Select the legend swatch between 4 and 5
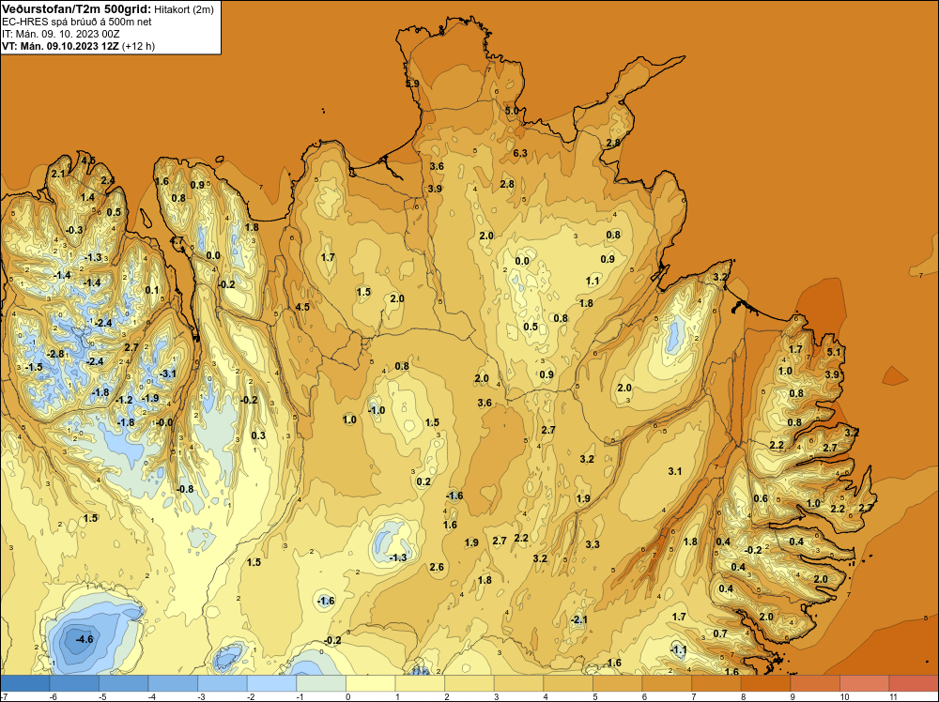This screenshot has width=939, height=702. 568,683
